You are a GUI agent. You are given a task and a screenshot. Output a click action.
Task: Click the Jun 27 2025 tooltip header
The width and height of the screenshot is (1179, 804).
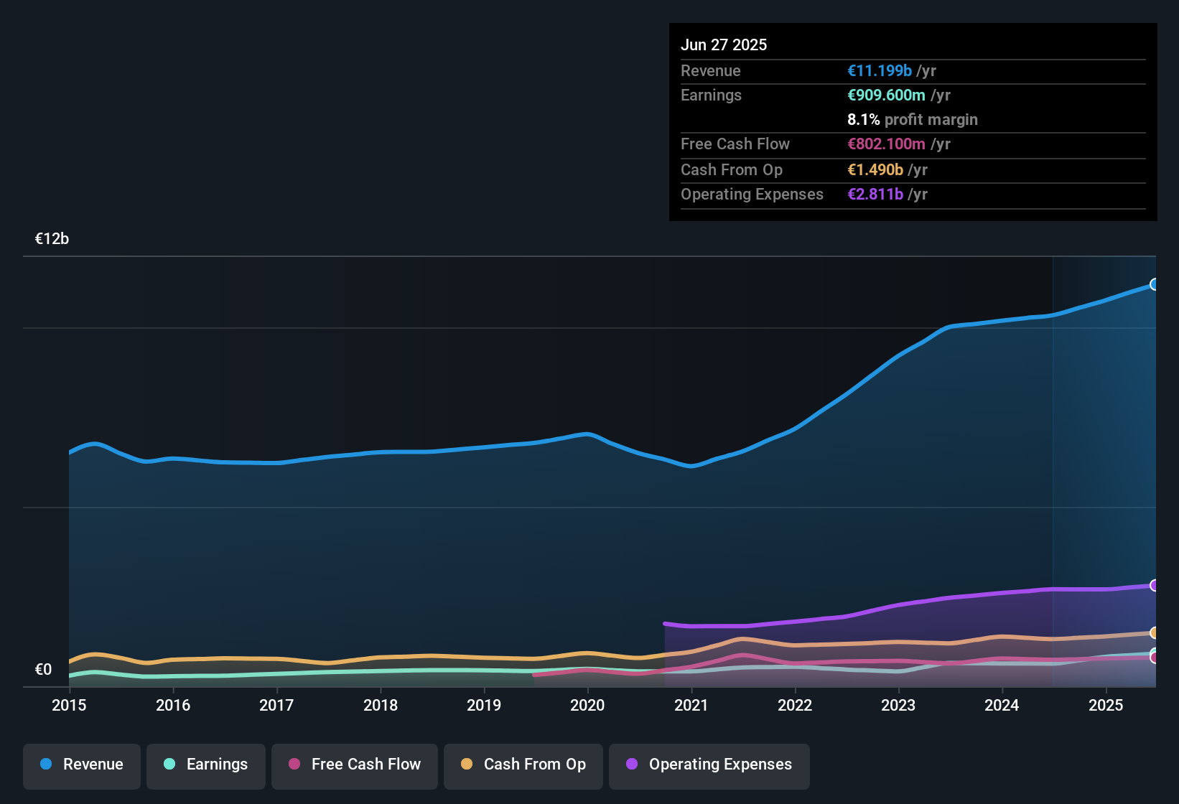pyautogui.click(x=724, y=44)
